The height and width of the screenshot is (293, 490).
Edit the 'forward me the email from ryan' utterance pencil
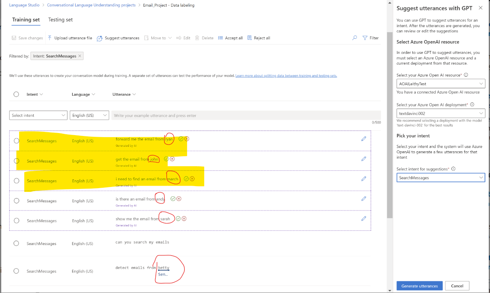pyautogui.click(x=364, y=139)
